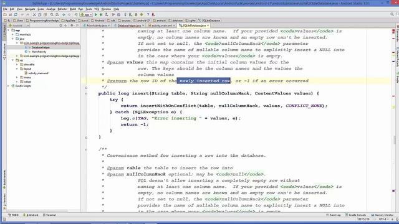399x224 pixels.
Task: Open the TODO tool window
Action: tap(14, 215)
